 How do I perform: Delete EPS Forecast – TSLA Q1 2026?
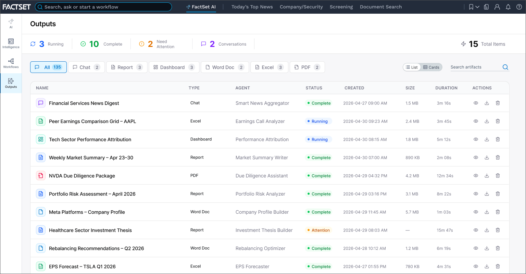point(498,266)
